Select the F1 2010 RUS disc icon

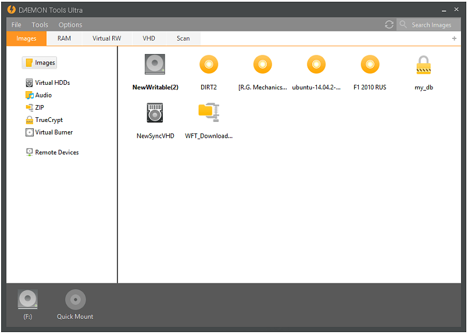[x=370, y=64]
